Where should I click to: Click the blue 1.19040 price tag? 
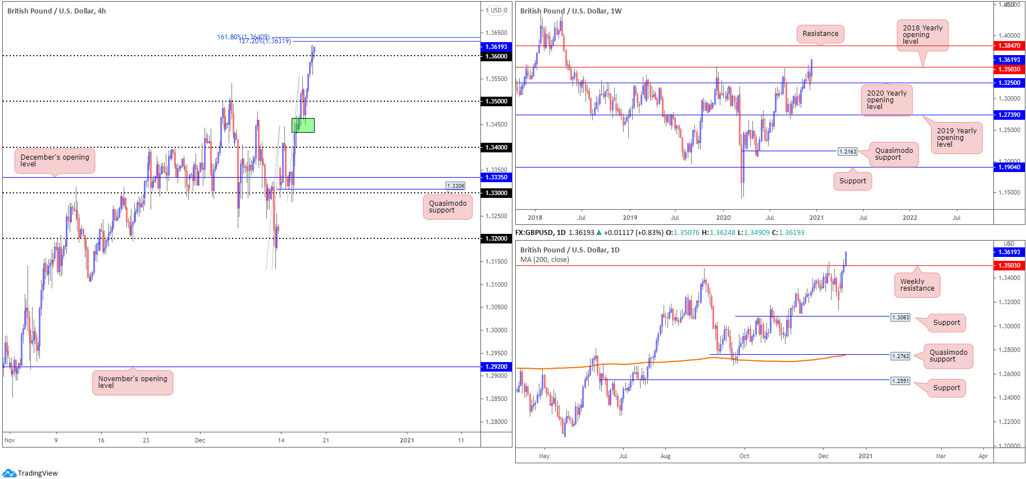tap(1009, 167)
